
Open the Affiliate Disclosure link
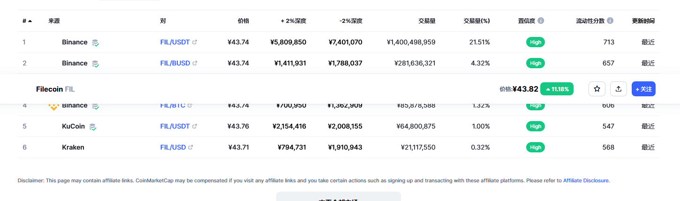point(586,180)
